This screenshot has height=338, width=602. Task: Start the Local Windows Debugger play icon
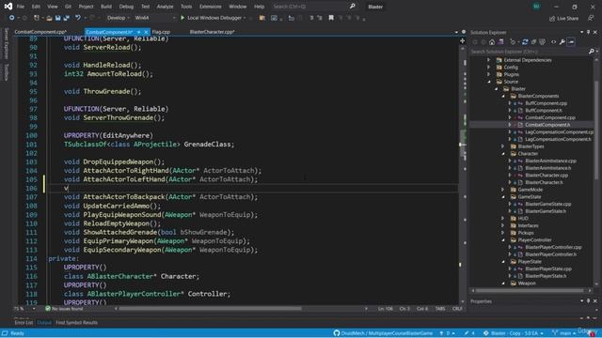pos(182,18)
